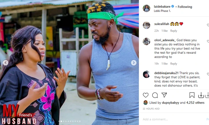Reply to olori_adewale_'s comment
This screenshot has width=209, height=125.
point(174,64)
